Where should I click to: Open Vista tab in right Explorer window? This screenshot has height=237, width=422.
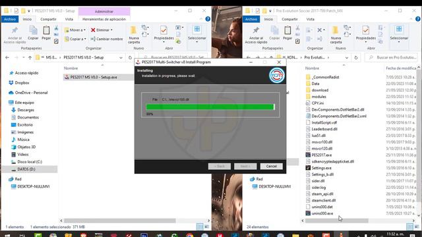310,19
